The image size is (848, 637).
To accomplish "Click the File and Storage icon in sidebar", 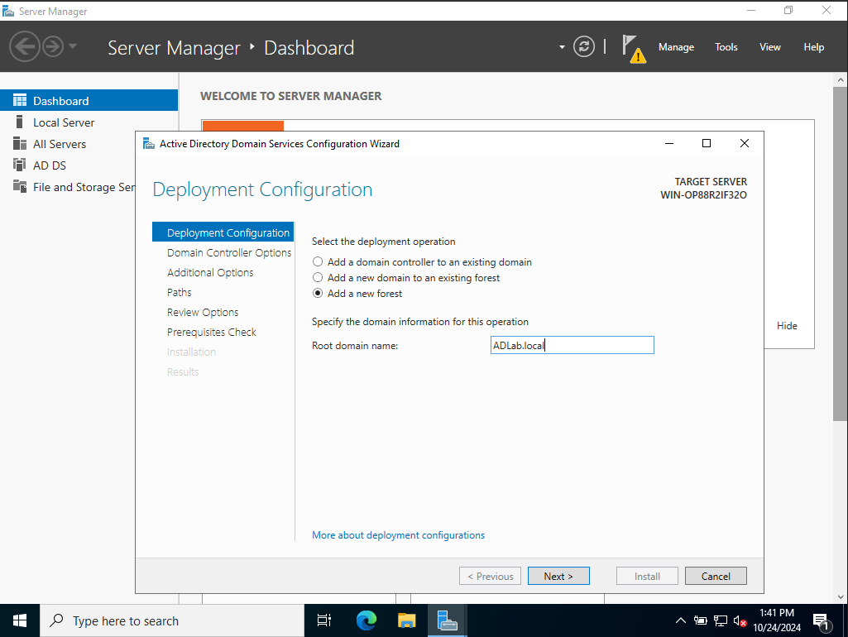I will [20, 186].
